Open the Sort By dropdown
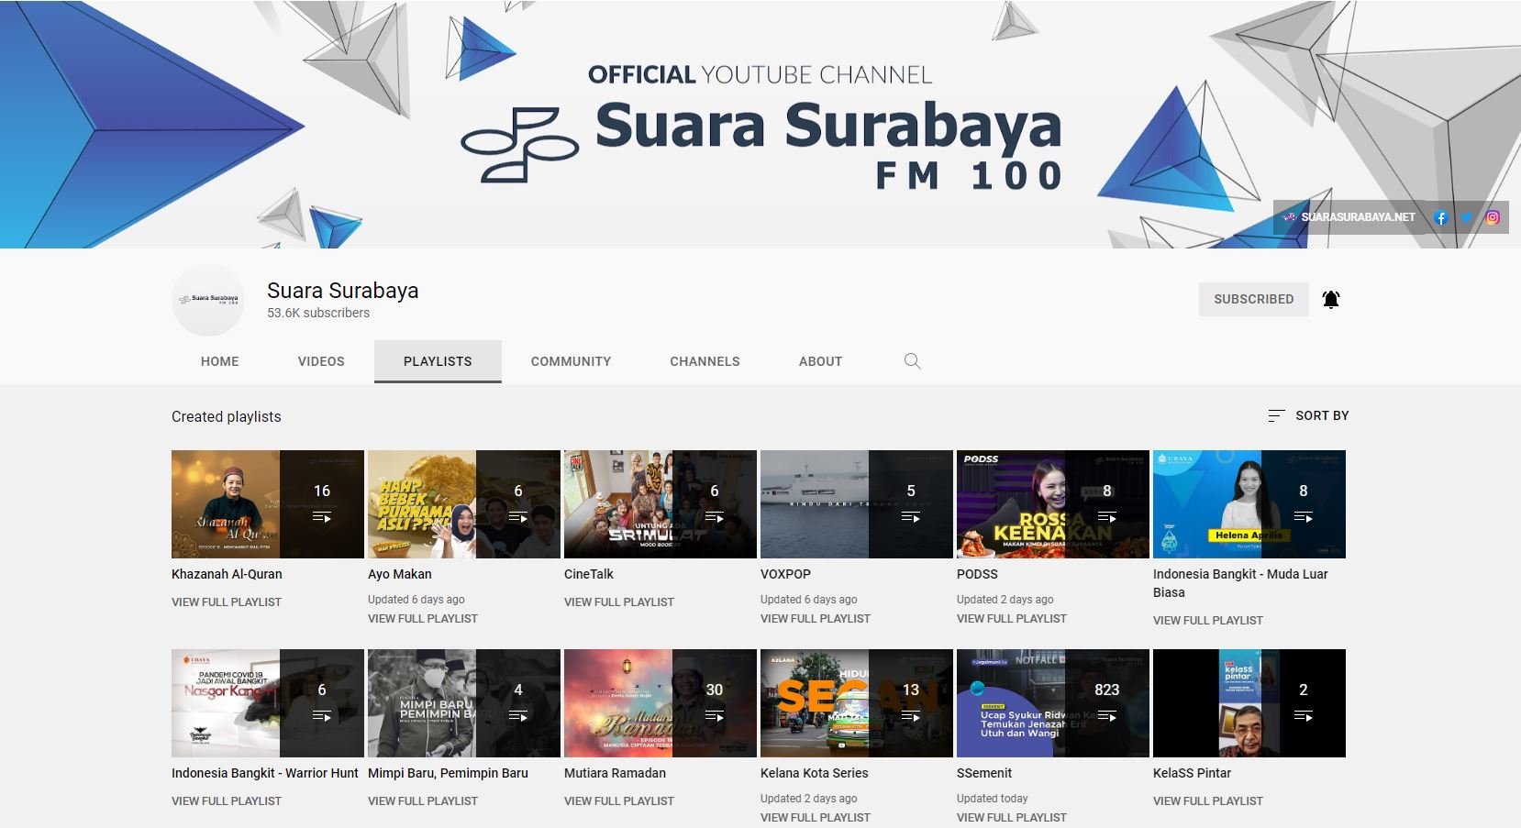Viewport: 1521px width, 828px height. (x=1308, y=415)
